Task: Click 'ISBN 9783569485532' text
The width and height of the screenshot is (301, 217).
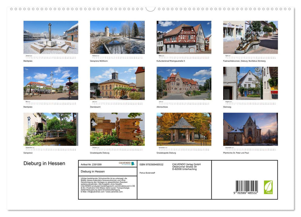Action: tap(152, 165)
